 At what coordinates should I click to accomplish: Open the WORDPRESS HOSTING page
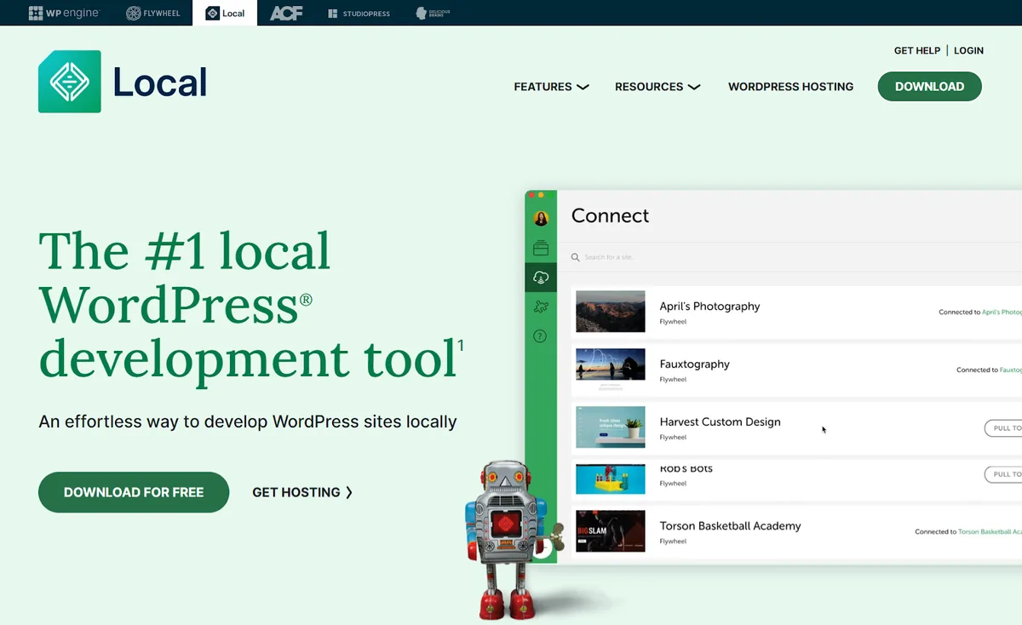790,87
